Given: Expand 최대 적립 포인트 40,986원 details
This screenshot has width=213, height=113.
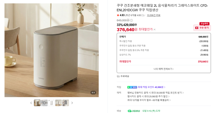Looking at the screenshot, I should tap(151, 87).
